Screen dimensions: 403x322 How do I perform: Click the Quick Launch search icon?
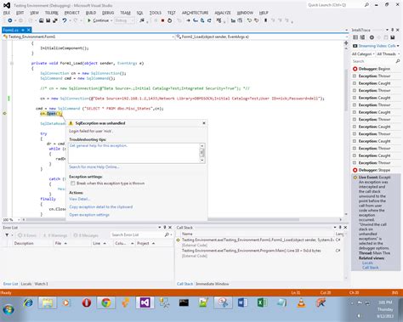[x=366, y=5]
